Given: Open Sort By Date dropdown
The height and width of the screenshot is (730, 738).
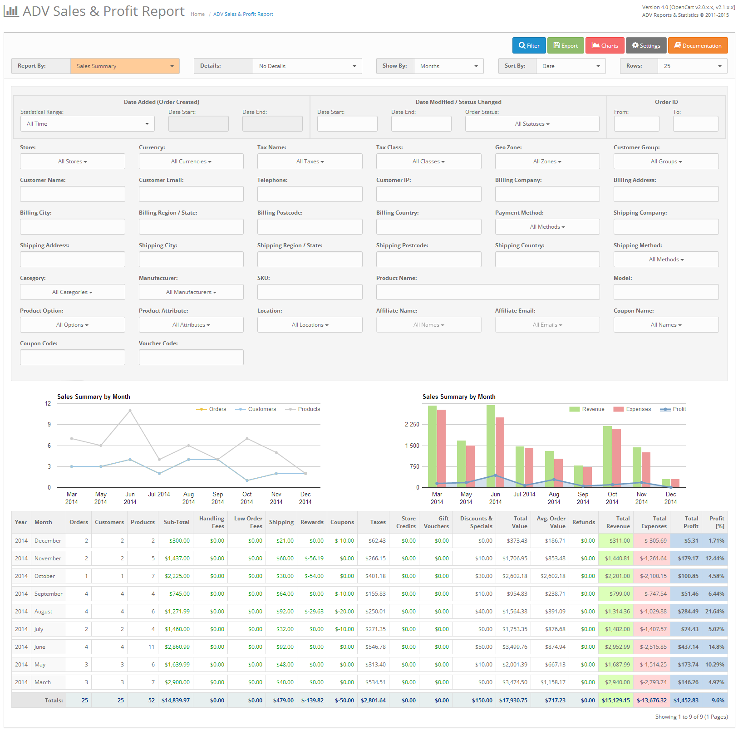Looking at the screenshot, I should pos(571,66).
